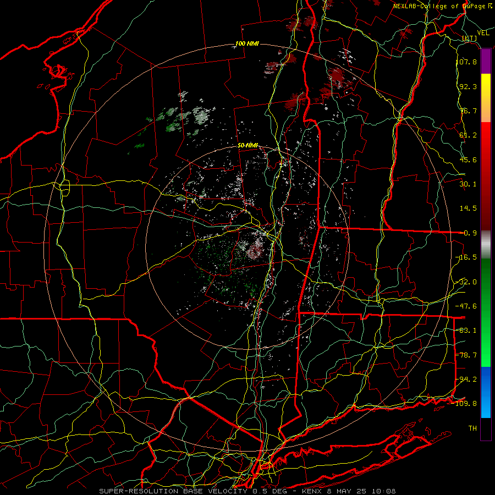Click the Super-Resolution Base Velocity caption text

(248, 491)
